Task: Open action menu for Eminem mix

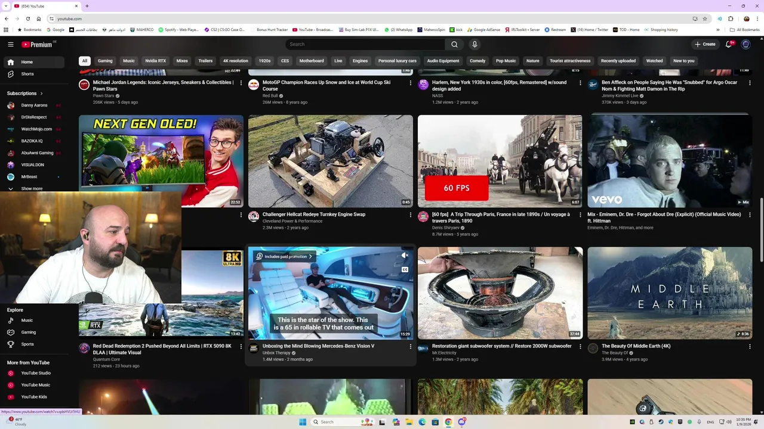Action: (750, 214)
